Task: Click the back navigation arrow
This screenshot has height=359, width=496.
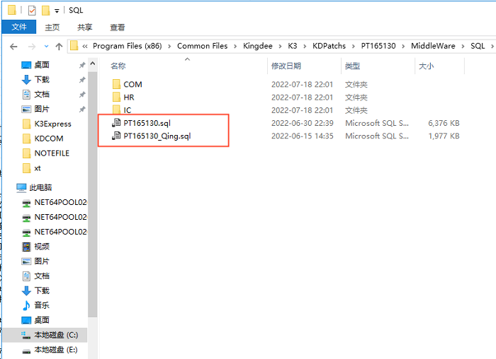Action: click(13, 47)
